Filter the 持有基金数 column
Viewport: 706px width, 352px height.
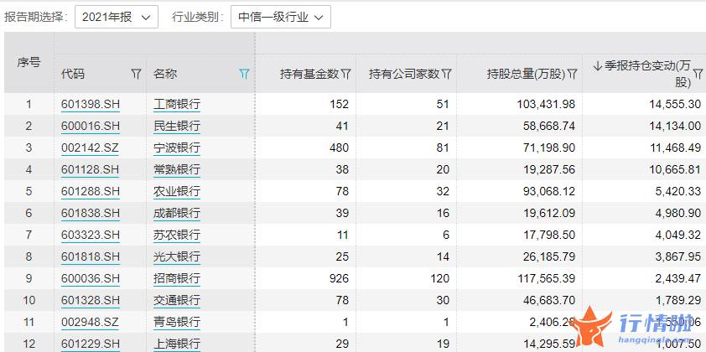pyautogui.click(x=346, y=74)
